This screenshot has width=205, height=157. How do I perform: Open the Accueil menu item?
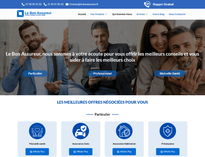pyautogui.click(x=82, y=14)
